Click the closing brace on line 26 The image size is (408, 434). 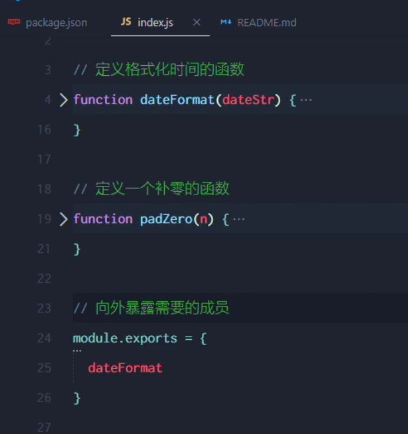(77, 399)
